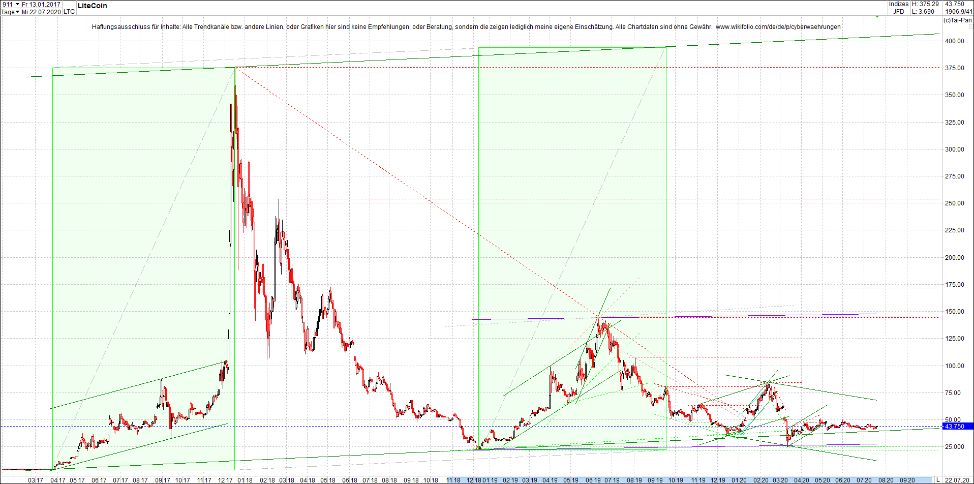Open the wikifolio.com/de/de/p/cyberwaehrungen link
974x484 pixels.
coord(778,26)
